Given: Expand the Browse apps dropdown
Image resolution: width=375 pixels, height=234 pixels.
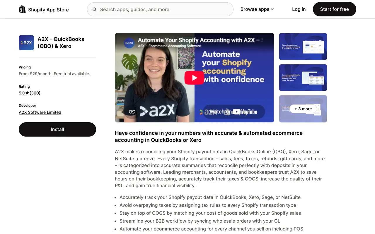Looking at the screenshot, I should 257,9.
